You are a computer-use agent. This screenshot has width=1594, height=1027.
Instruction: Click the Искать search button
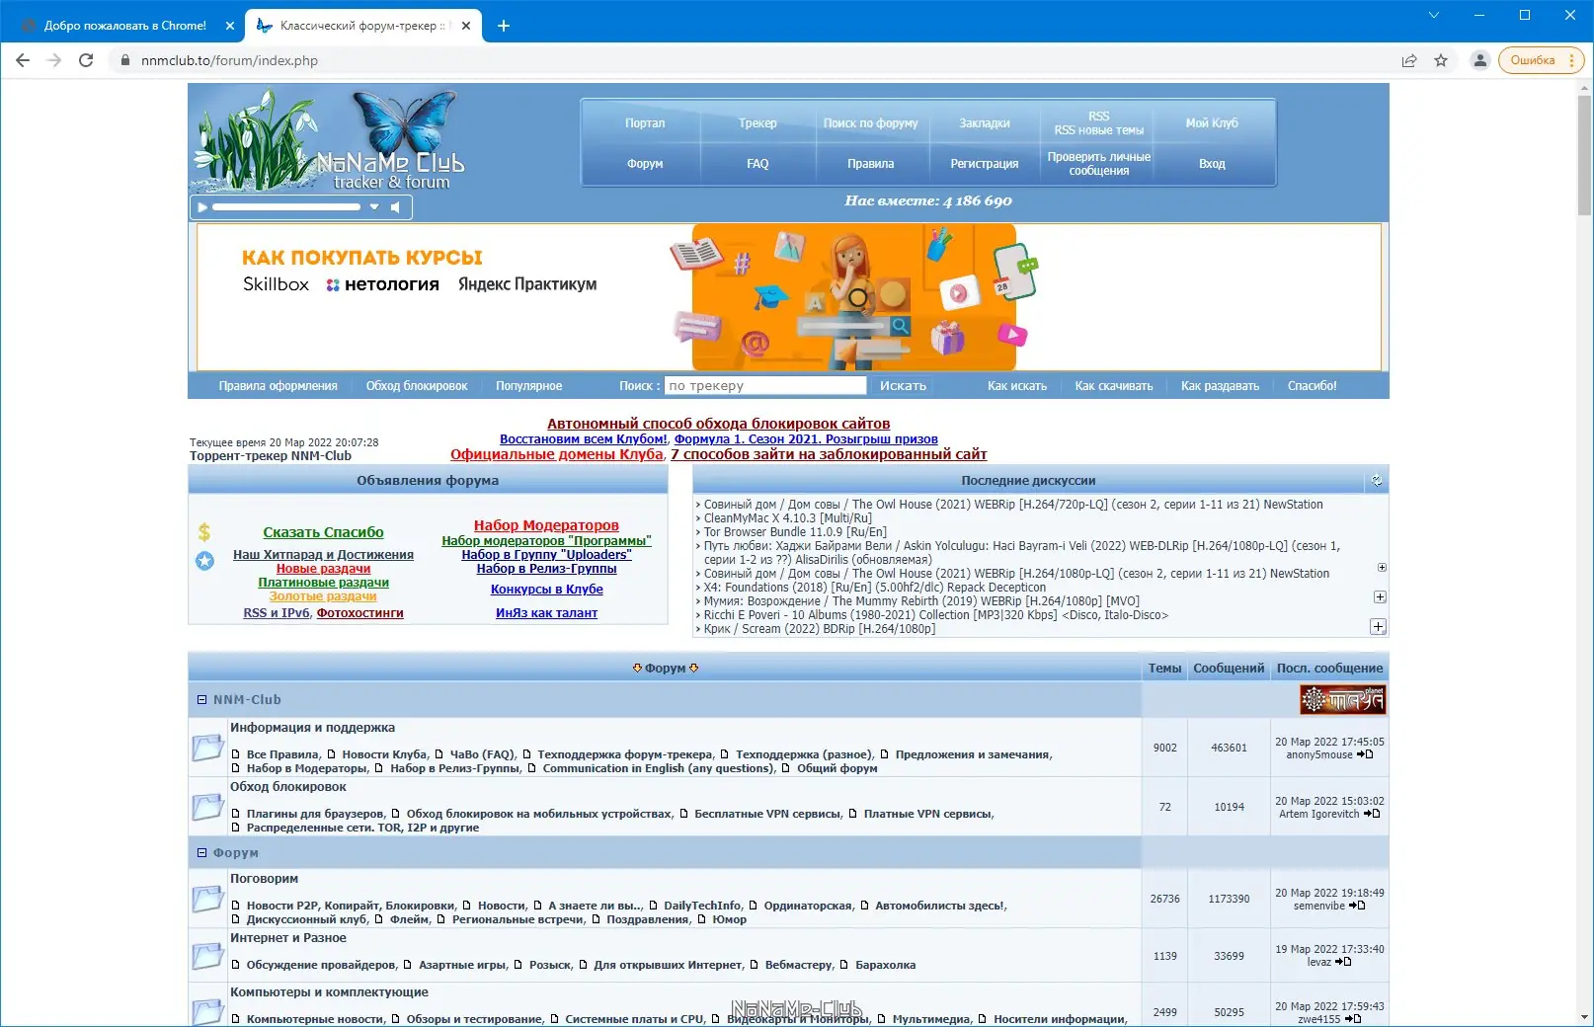(903, 386)
